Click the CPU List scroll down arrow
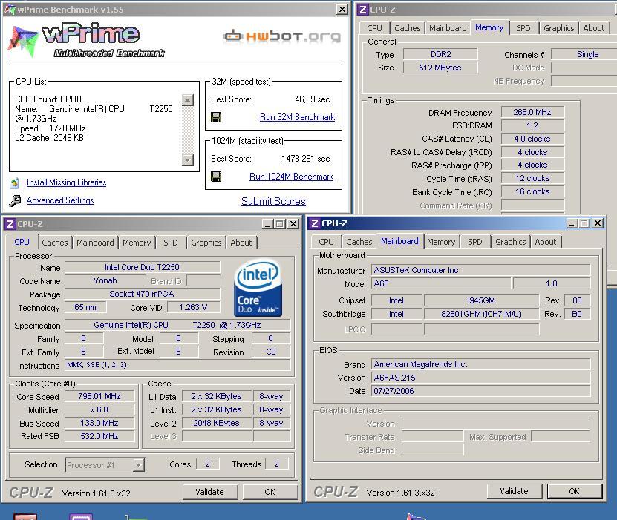617x520 pixels. click(x=188, y=160)
